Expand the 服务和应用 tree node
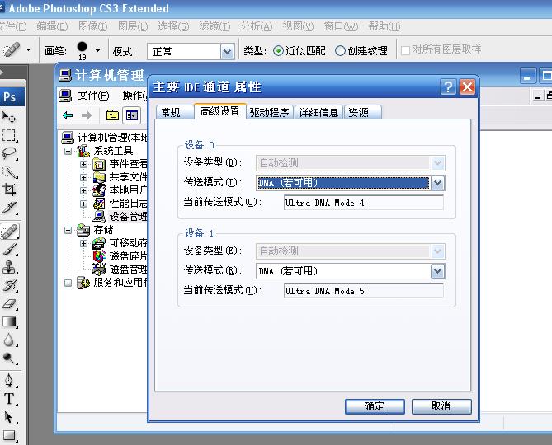Screen dimensions: 552x445 (68, 283)
